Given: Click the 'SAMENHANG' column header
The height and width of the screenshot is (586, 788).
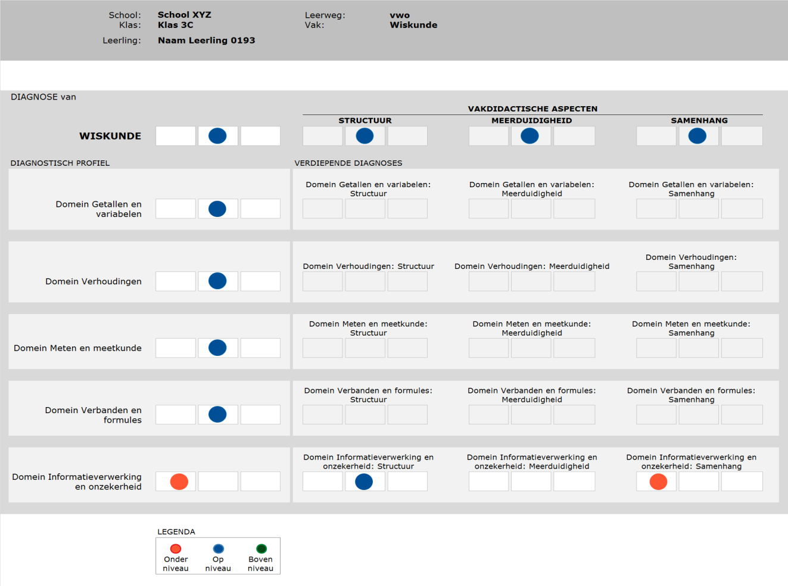Looking at the screenshot, I should [x=699, y=120].
